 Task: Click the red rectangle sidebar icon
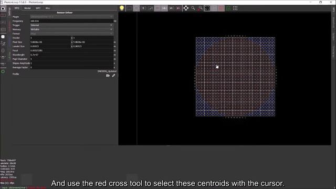coord(3,15)
